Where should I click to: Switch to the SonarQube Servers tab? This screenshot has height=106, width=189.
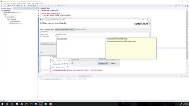[x=84, y=77]
